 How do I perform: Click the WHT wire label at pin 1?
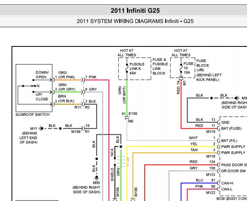coord(193,138)
